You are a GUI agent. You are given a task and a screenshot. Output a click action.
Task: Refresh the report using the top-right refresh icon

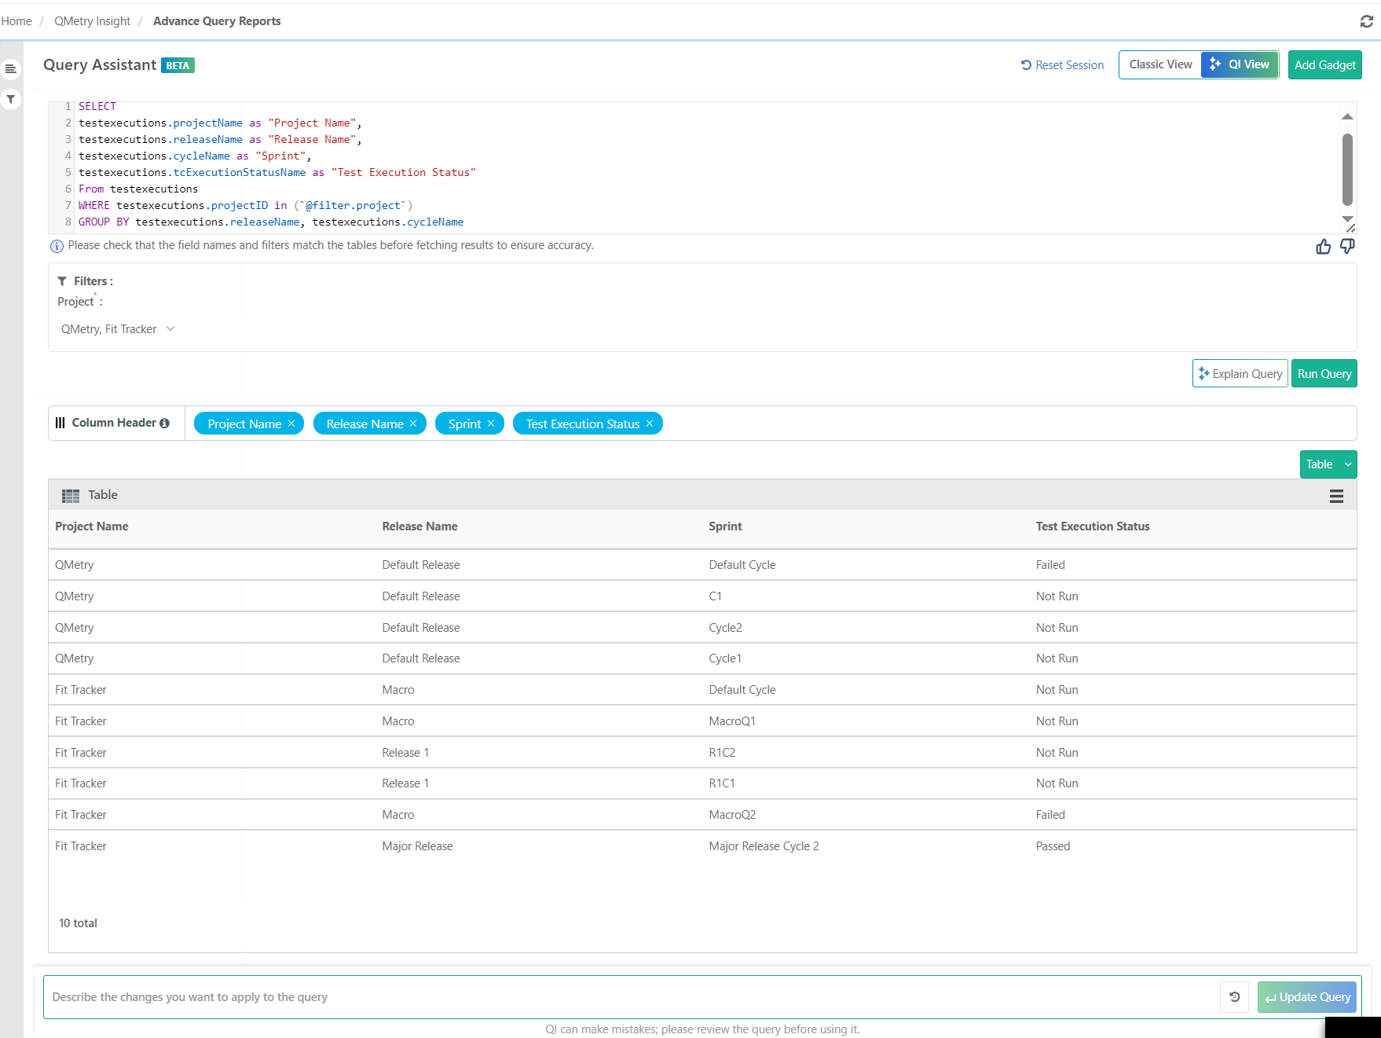(x=1367, y=21)
